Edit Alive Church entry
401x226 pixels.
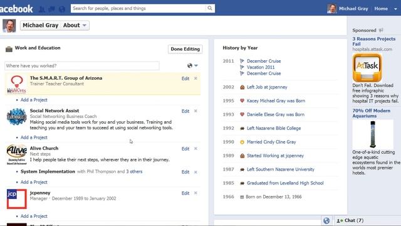point(185,149)
